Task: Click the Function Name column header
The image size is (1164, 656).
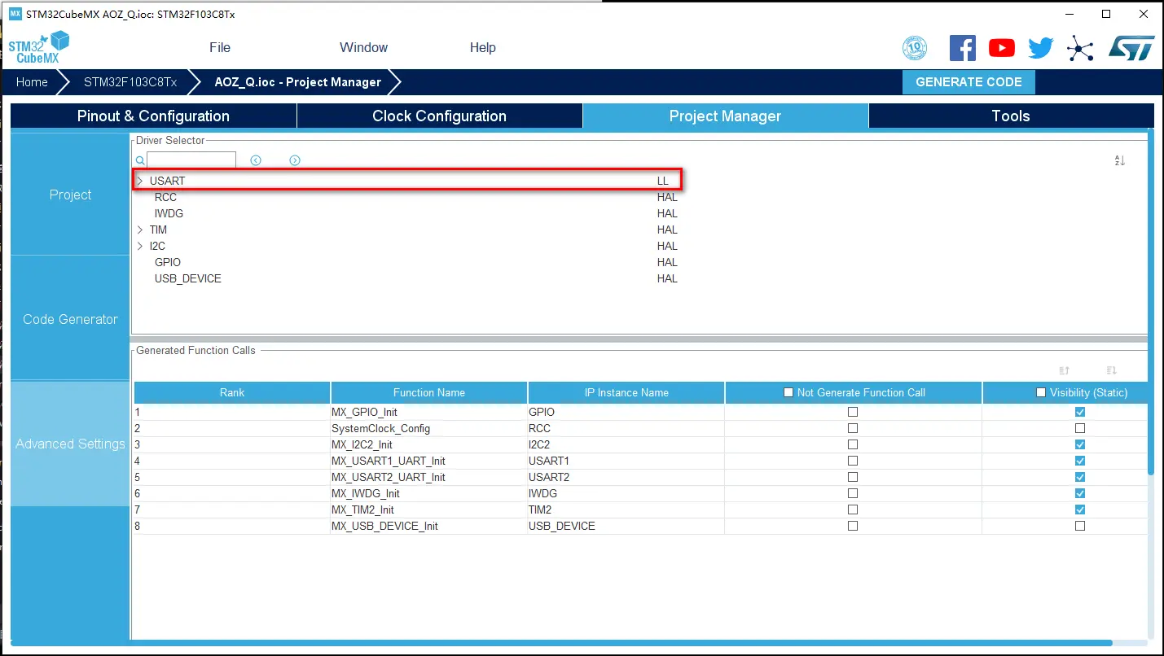Action: [429, 392]
